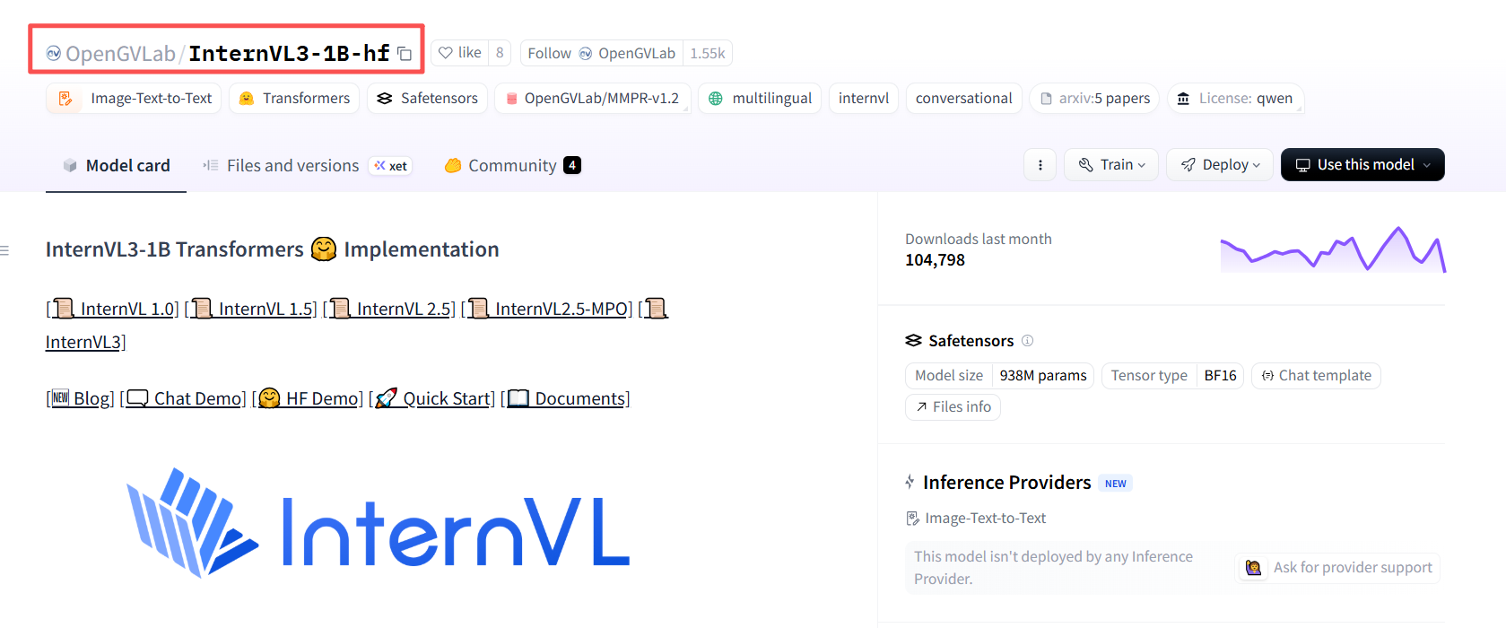Like the model with heart button
The image size is (1506, 628).
(x=460, y=53)
